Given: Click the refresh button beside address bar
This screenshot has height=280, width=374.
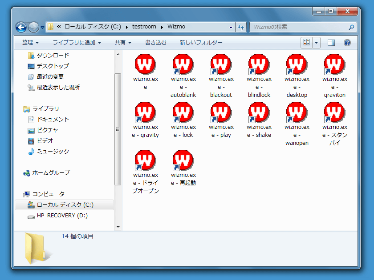Looking at the screenshot, I should pos(241,27).
